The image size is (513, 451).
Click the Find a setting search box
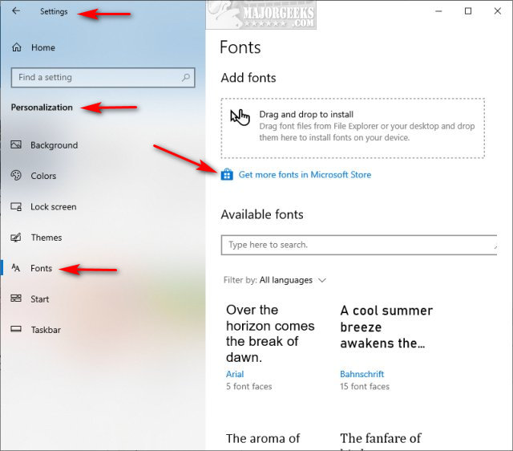click(x=96, y=78)
